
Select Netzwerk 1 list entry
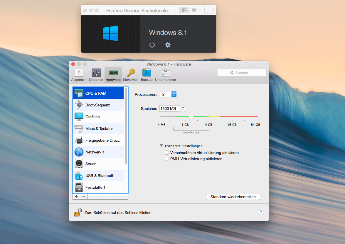98,152
